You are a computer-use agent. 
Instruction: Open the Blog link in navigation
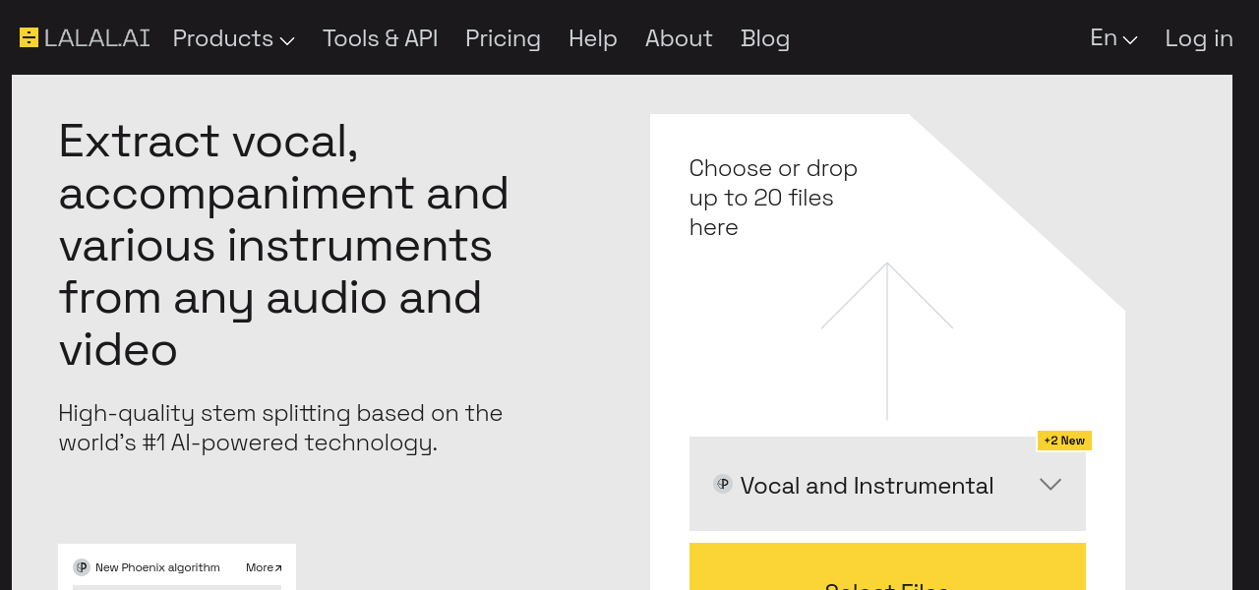[x=764, y=38]
